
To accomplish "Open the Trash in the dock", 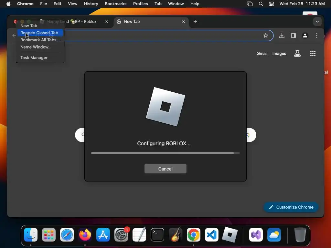I will coord(300,235).
